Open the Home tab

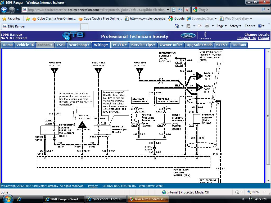pos(8,45)
